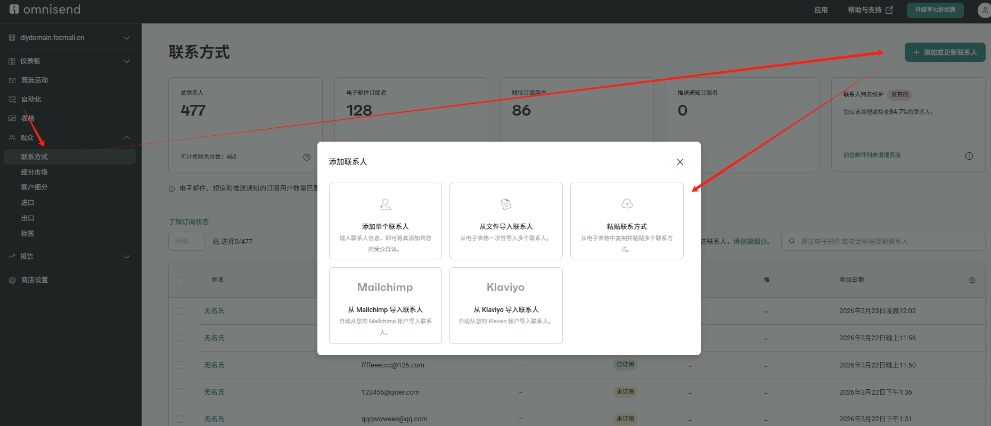Collapse the 观众 sidebar section

click(x=127, y=137)
